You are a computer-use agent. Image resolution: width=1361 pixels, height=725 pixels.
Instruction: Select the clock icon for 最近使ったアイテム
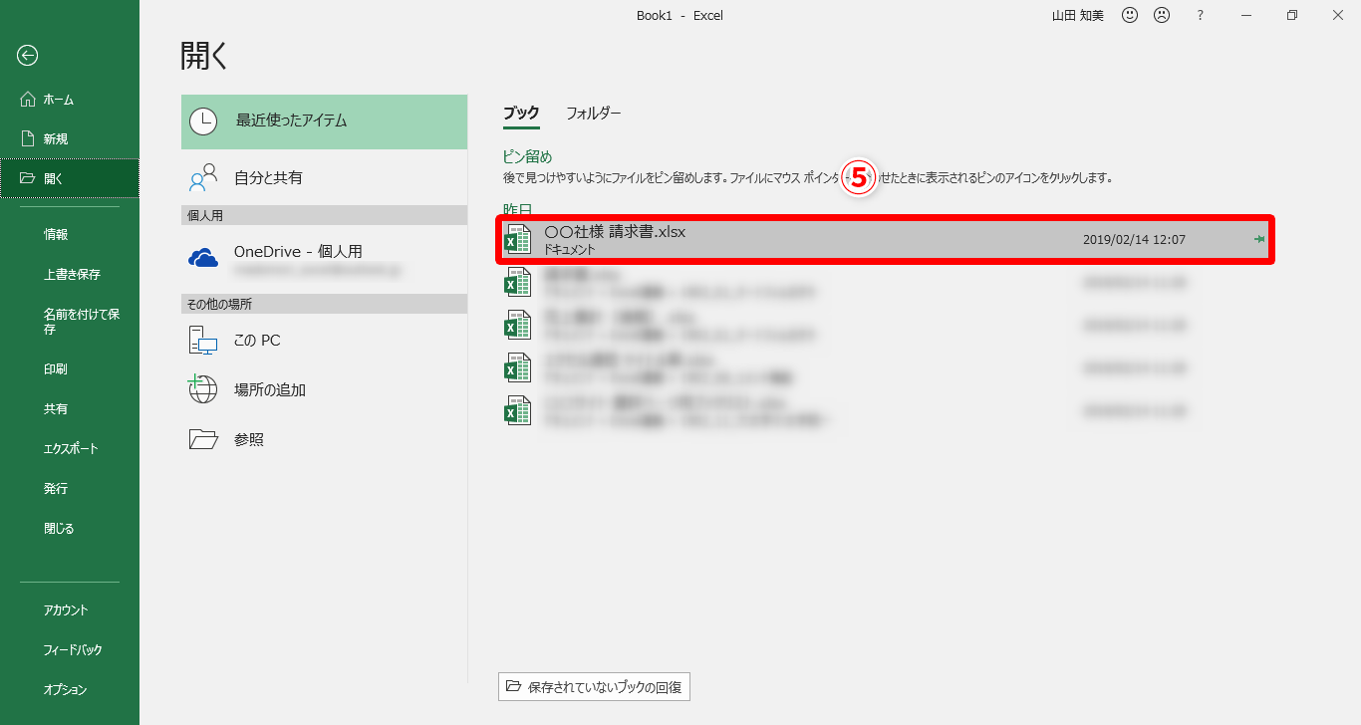(x=203, y=121)
